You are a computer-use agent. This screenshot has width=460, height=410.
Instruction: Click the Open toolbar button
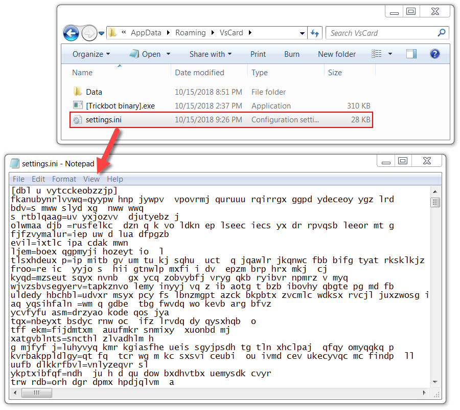click(x=145, y=54)
